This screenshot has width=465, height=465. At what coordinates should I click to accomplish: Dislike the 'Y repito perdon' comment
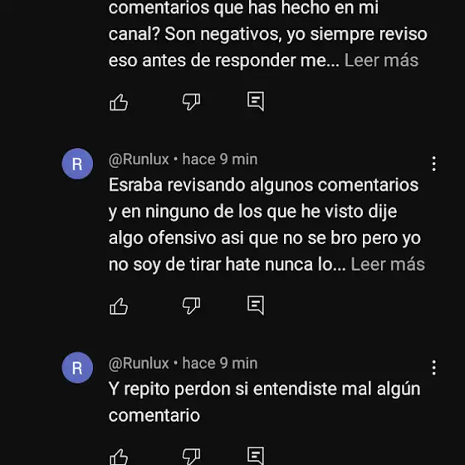[x=191, y=457]
